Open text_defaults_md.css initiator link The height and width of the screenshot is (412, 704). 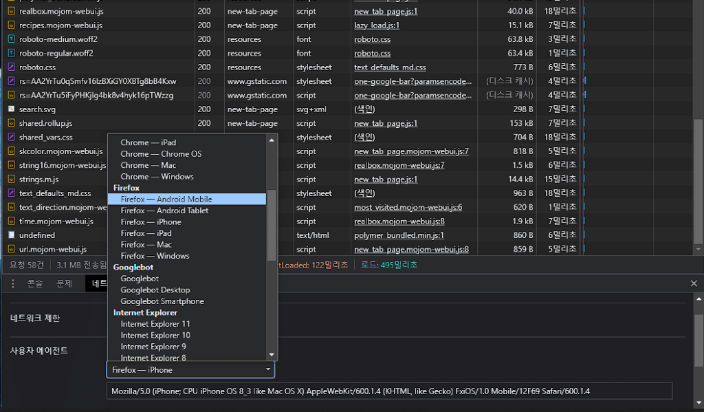tap(390, 67)
